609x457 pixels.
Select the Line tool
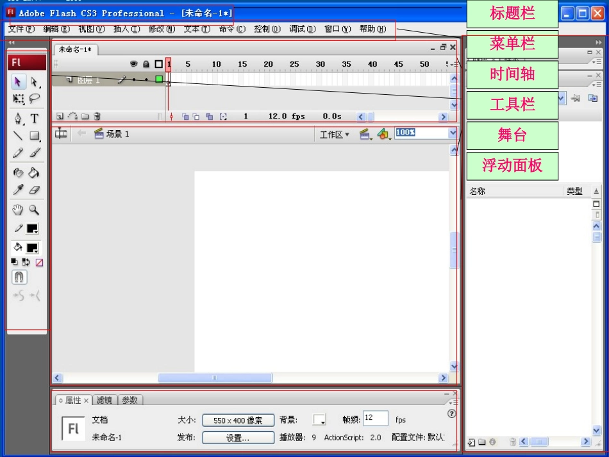[x=18, y=135]
